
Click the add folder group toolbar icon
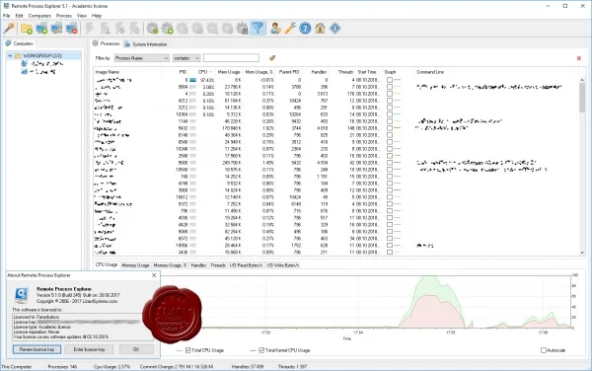tap(27, 29)
